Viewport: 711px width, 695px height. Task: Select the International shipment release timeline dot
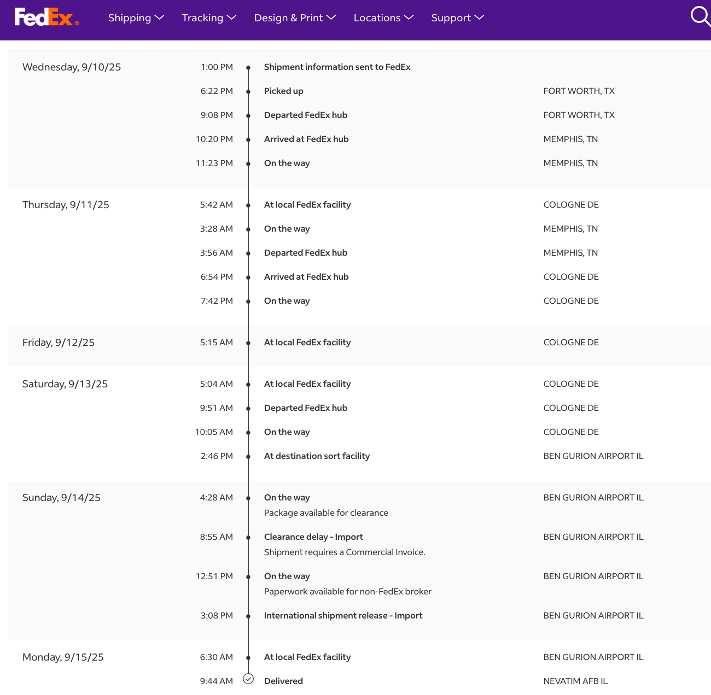[248, 616]
